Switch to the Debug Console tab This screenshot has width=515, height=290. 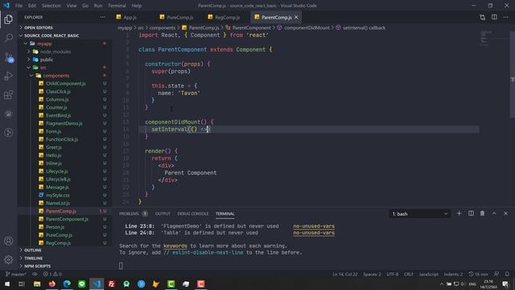[x=193, y=213]
